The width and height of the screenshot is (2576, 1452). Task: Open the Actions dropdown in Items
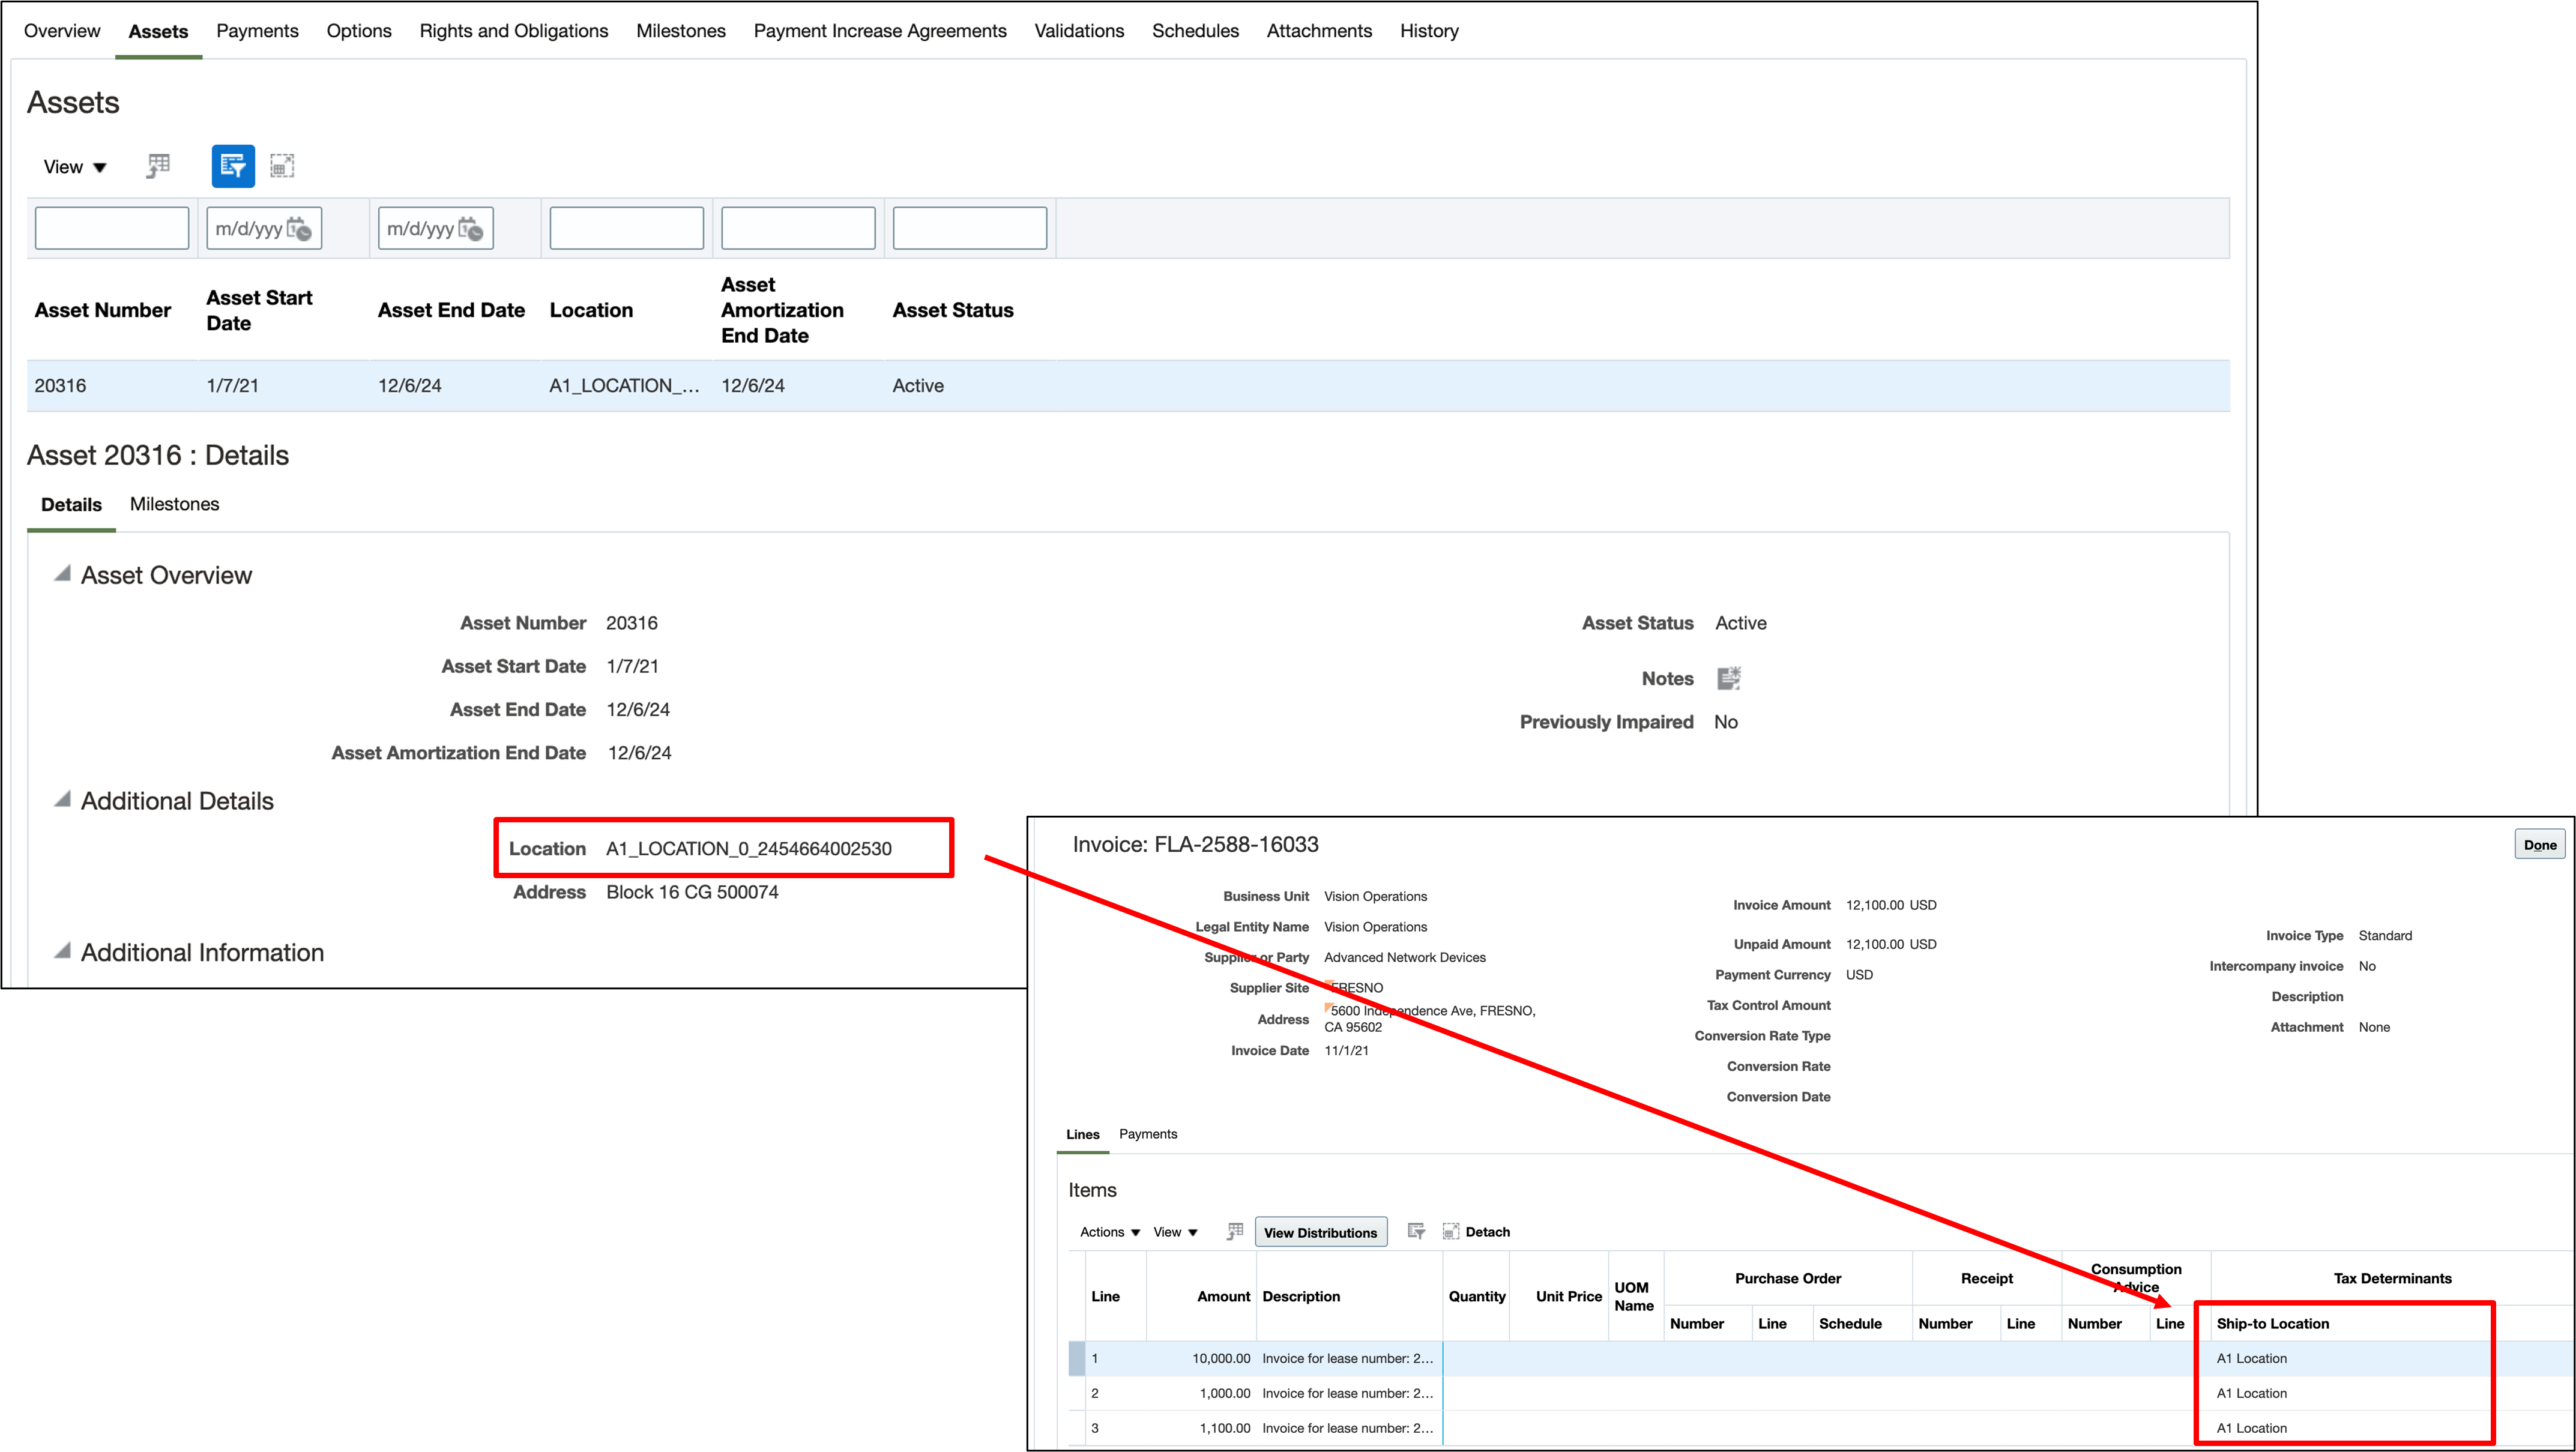click(x=1109, y=1232)
